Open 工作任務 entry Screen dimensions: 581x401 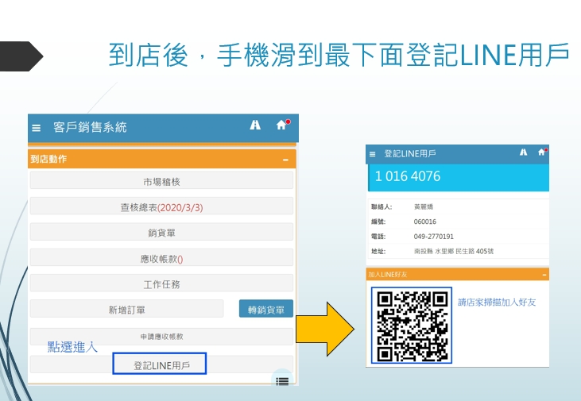click(x=161, y=284)
